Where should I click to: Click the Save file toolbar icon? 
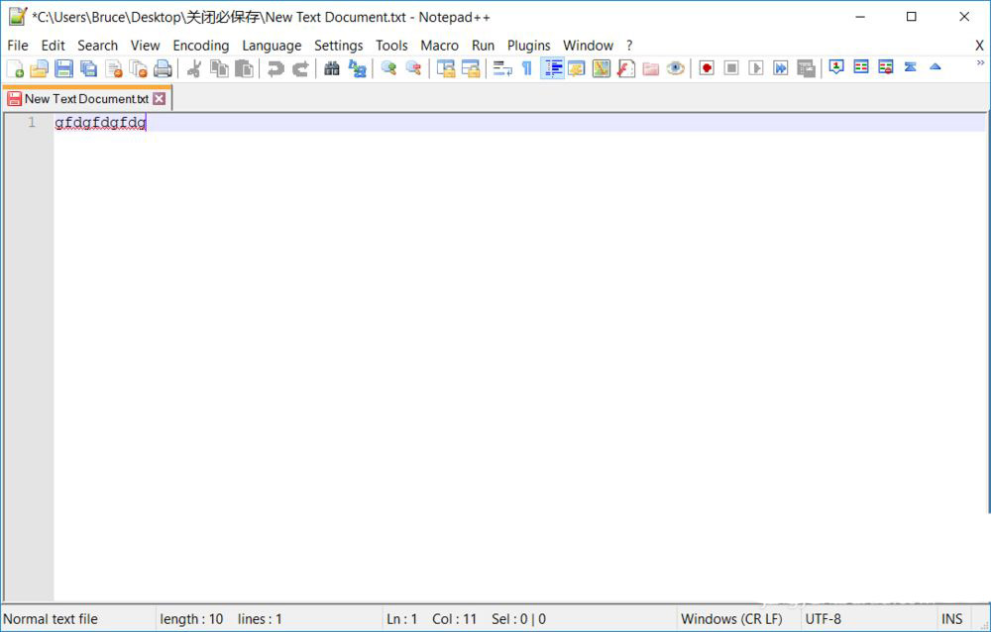[x=64, y=68]
